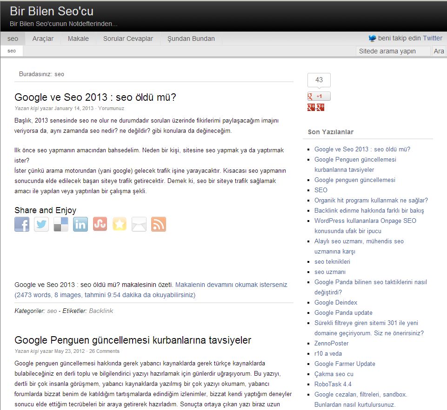Open the Makalenin devamını okumak isterseniz link
The image size is (447, 410).
point(231,285)
